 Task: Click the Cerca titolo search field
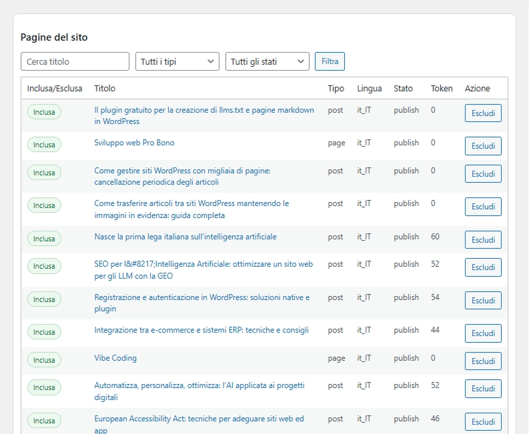click(75, 61)
